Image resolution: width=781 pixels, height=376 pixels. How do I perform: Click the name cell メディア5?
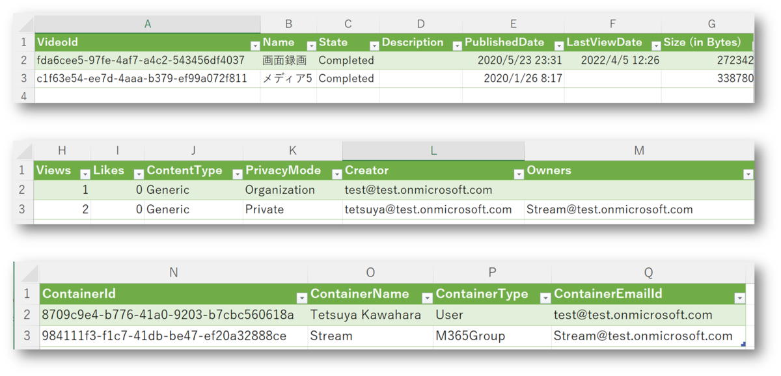[288, 79]
